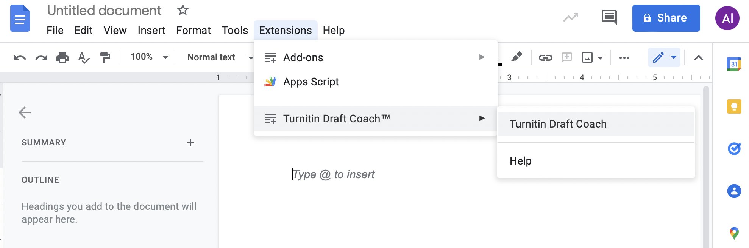This screenshot has height=248, width=749.
Task: Open Google Keep lightbulb icon
Action: [x=734, y=106]
